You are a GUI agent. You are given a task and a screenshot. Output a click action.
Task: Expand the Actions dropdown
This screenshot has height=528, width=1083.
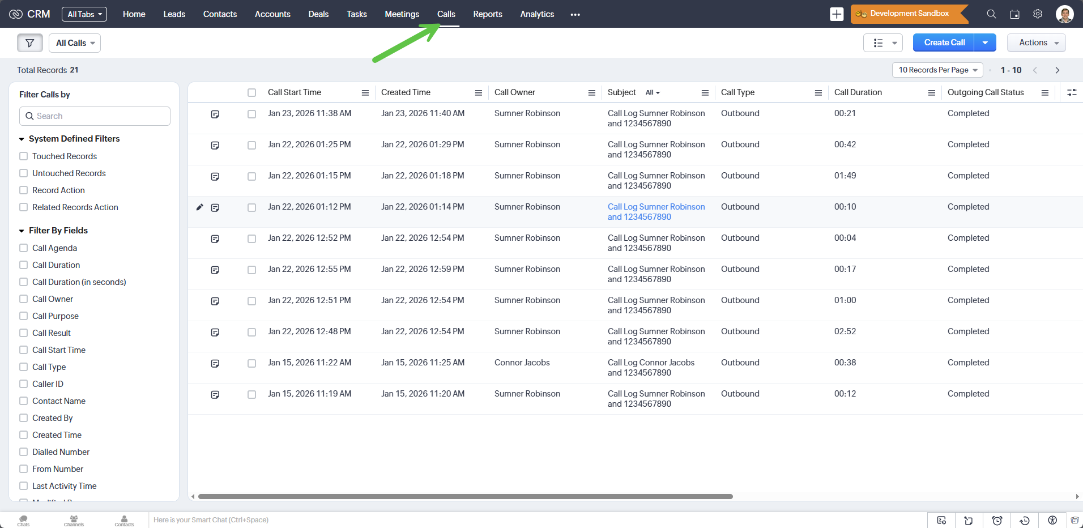1036,42
